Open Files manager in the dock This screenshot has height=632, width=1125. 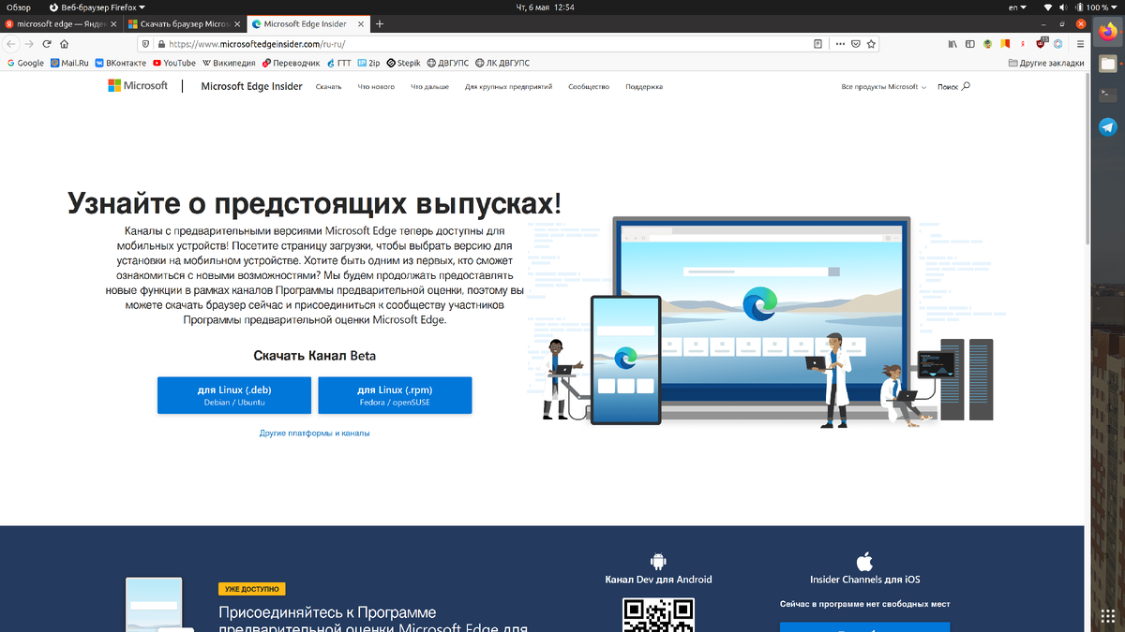[1107, 64]
